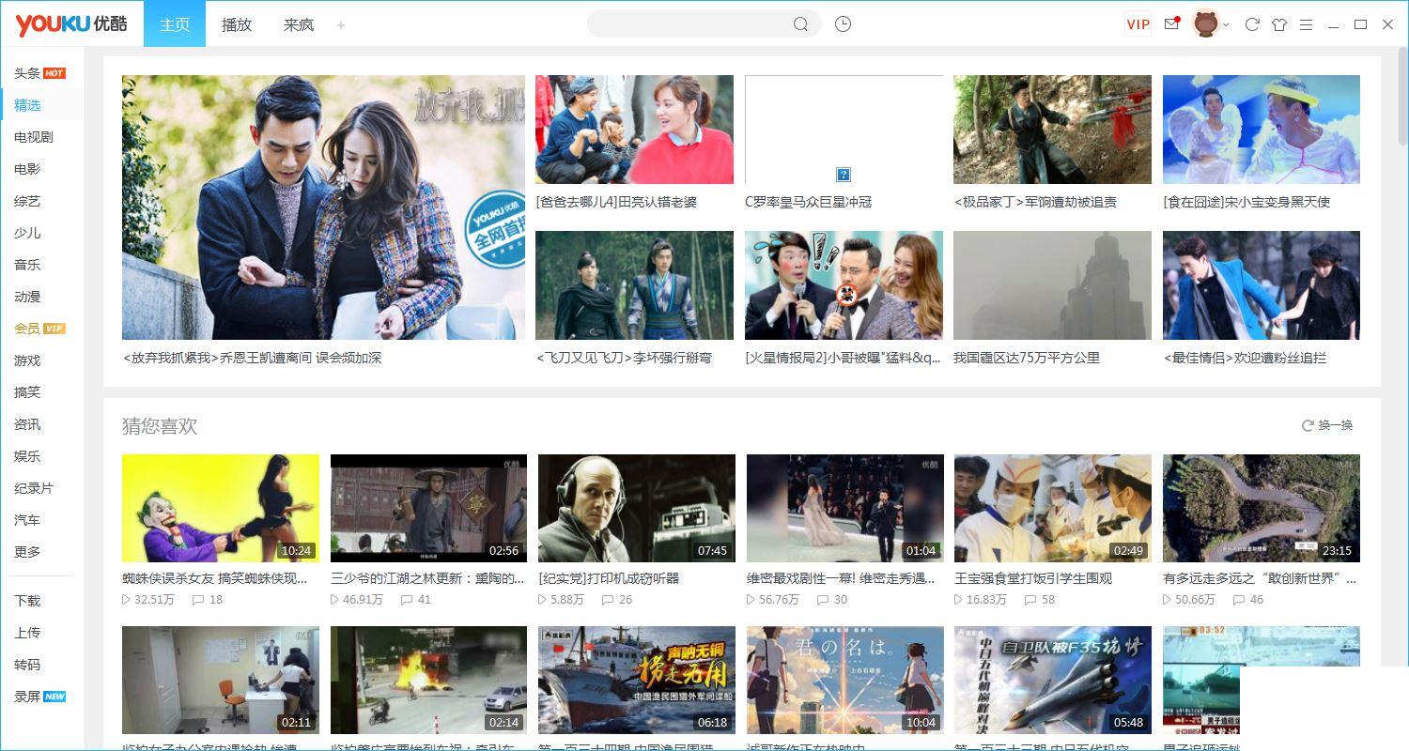The height and width of the screenshot is (751, 1409).
Task: Play the 有多远走多远 winding road video
Action: click(x=1262, y=509)
